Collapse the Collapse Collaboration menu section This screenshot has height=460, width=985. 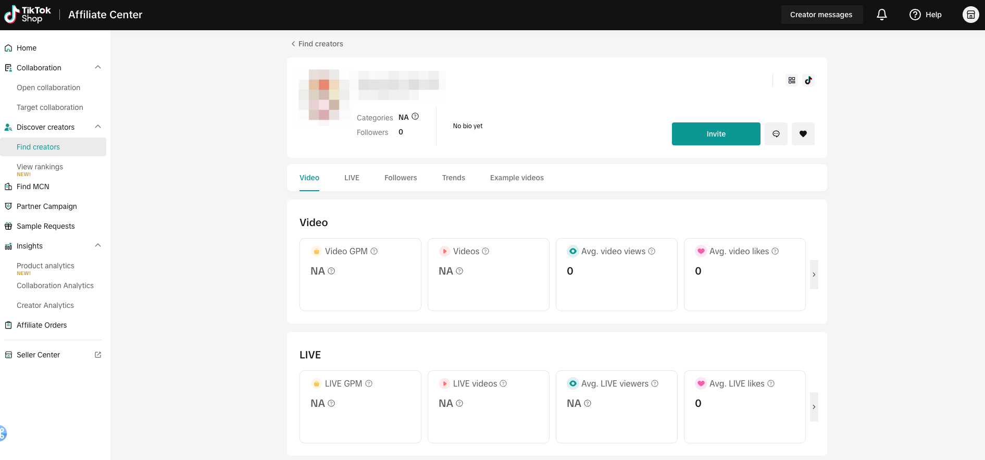(98, 67)
